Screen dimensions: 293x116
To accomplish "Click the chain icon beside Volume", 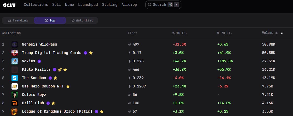I will 277,33.
